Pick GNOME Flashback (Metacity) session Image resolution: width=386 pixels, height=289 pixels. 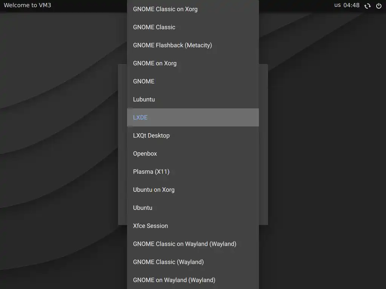193,45
